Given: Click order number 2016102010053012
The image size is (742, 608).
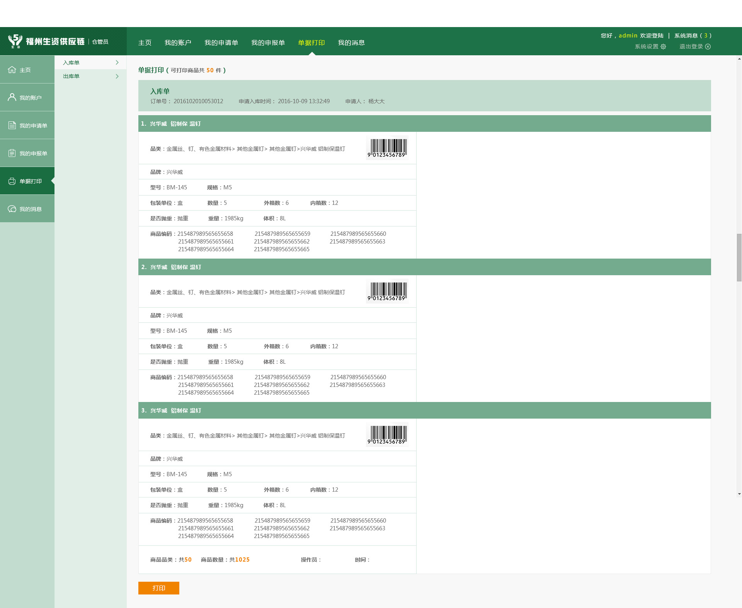Looking at the screenshot, I should (x=198, y=101).
